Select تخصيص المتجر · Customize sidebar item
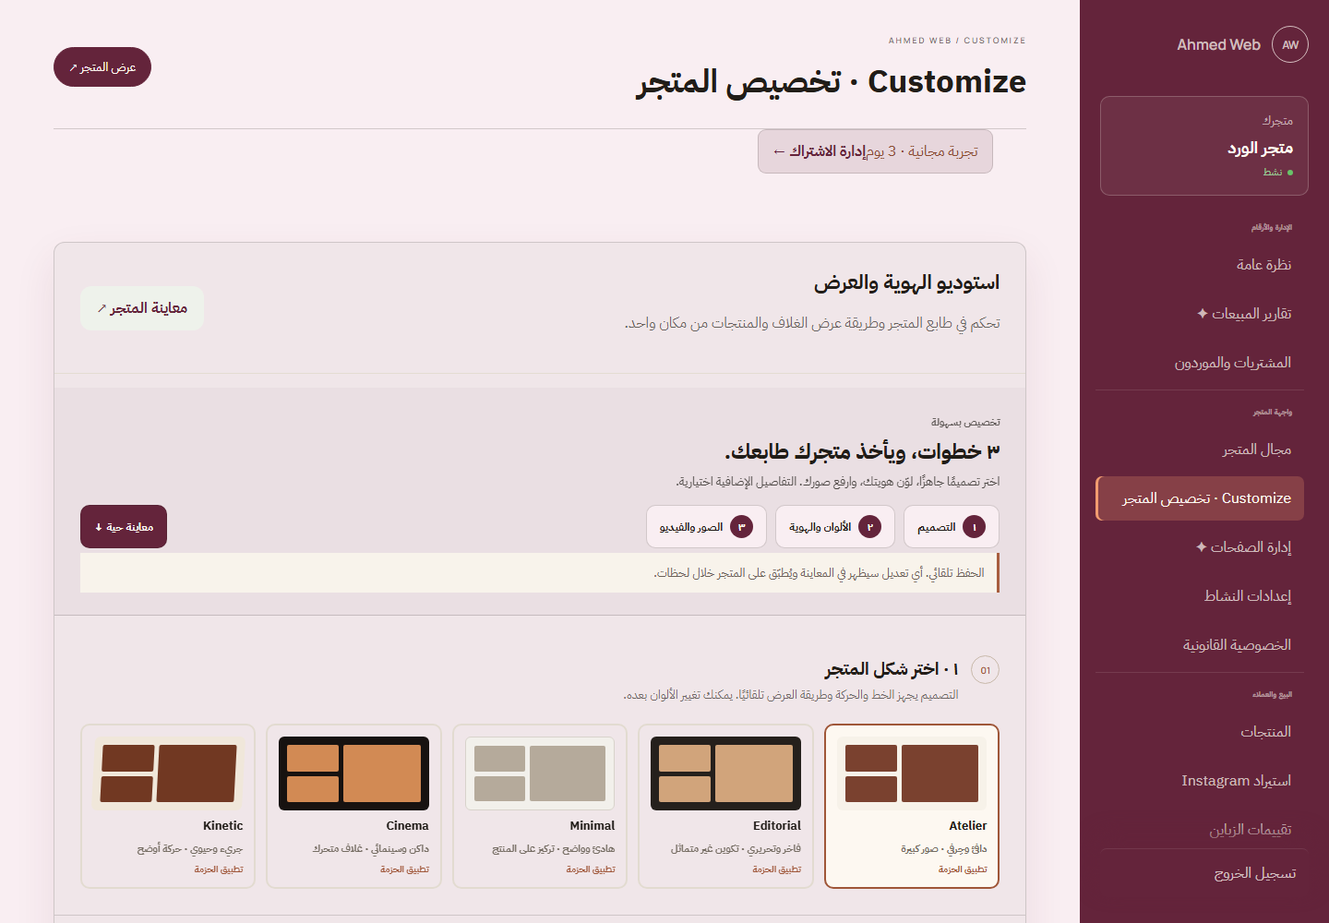Viewport: 1329px width, 923px height. (x=1200, y=498)
